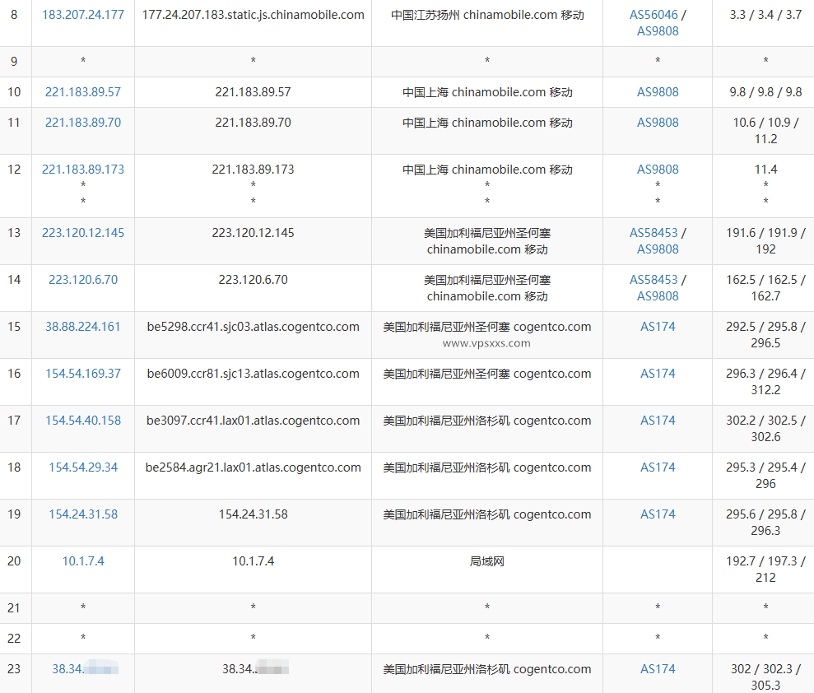Image resolution: width=814 pixels, height=693 pixels.
Task: Click hop number 22 cell
Action: (15, 639)
